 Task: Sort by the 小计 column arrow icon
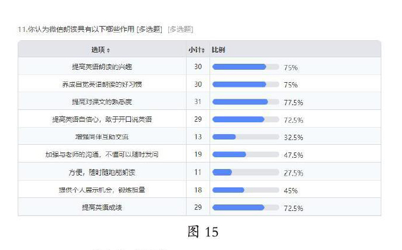pyautogui.click(x=203, y=50)
